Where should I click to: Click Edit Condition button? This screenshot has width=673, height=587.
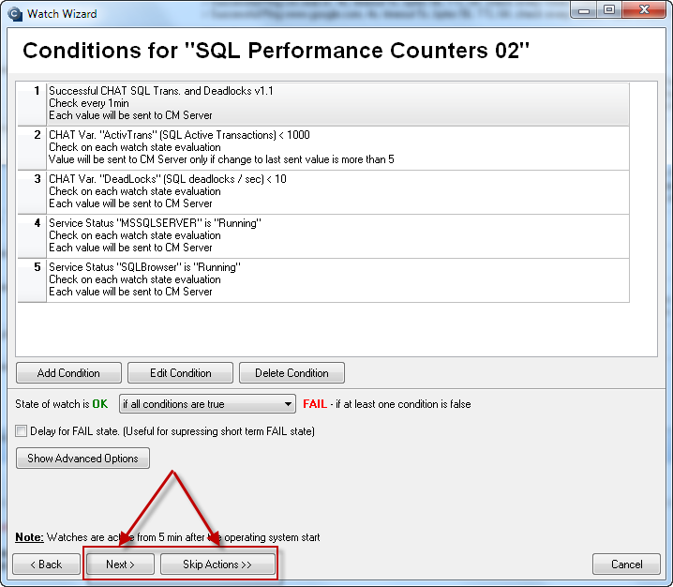[180, 372]
